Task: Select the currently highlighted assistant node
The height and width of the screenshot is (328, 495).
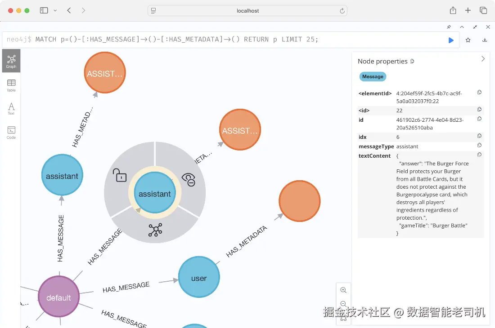Action: pyautogui.click(x=155, y=193)
